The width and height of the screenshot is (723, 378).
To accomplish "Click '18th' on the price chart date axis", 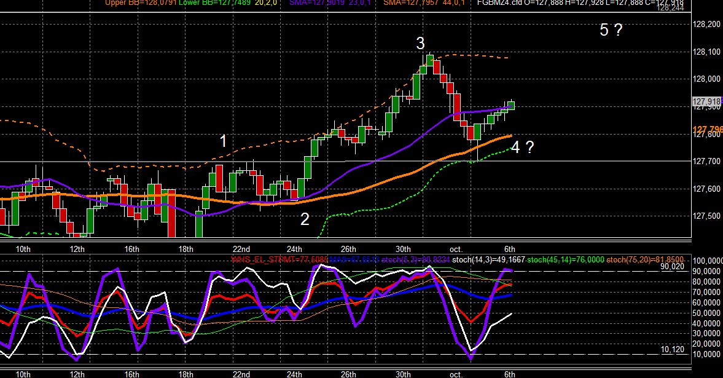I will (x=186, y=249).
